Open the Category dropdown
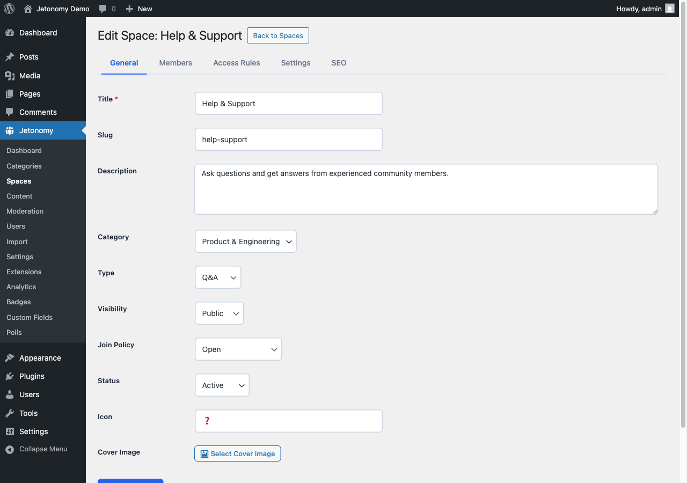 point(245,241)
